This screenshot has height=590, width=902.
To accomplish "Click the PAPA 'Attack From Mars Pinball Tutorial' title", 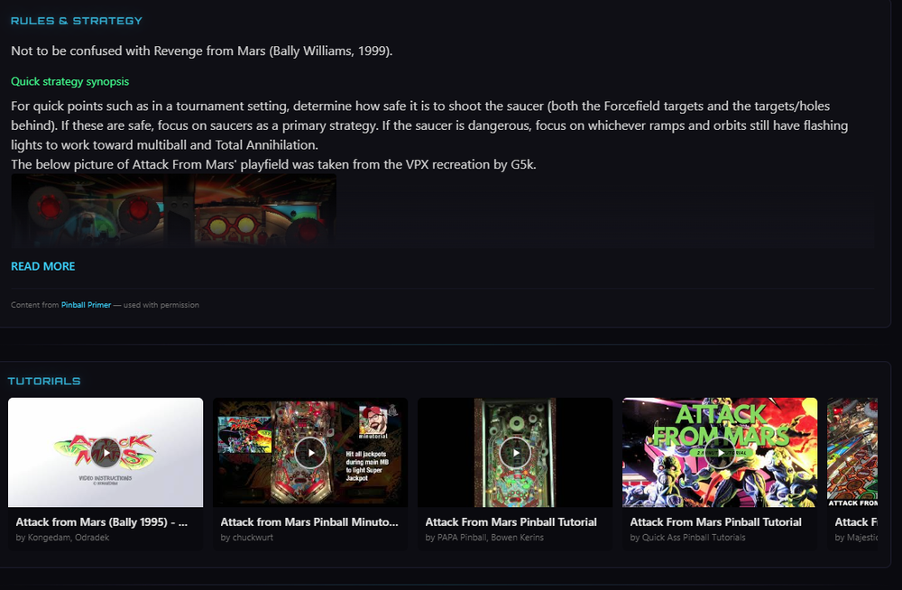I will [x=511, y=522].
